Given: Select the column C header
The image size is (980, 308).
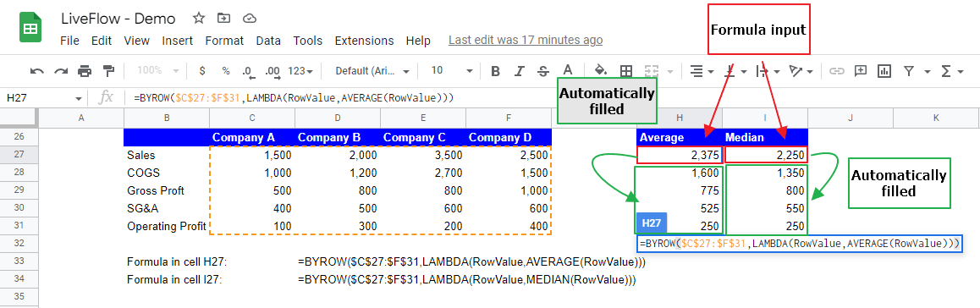Looking at the screenshot, I should (x=252, y=118).
